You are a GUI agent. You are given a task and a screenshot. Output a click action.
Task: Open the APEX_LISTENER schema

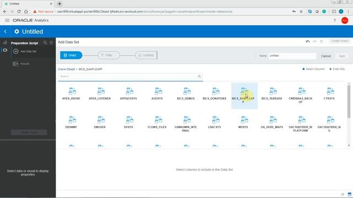click(100, 94)
